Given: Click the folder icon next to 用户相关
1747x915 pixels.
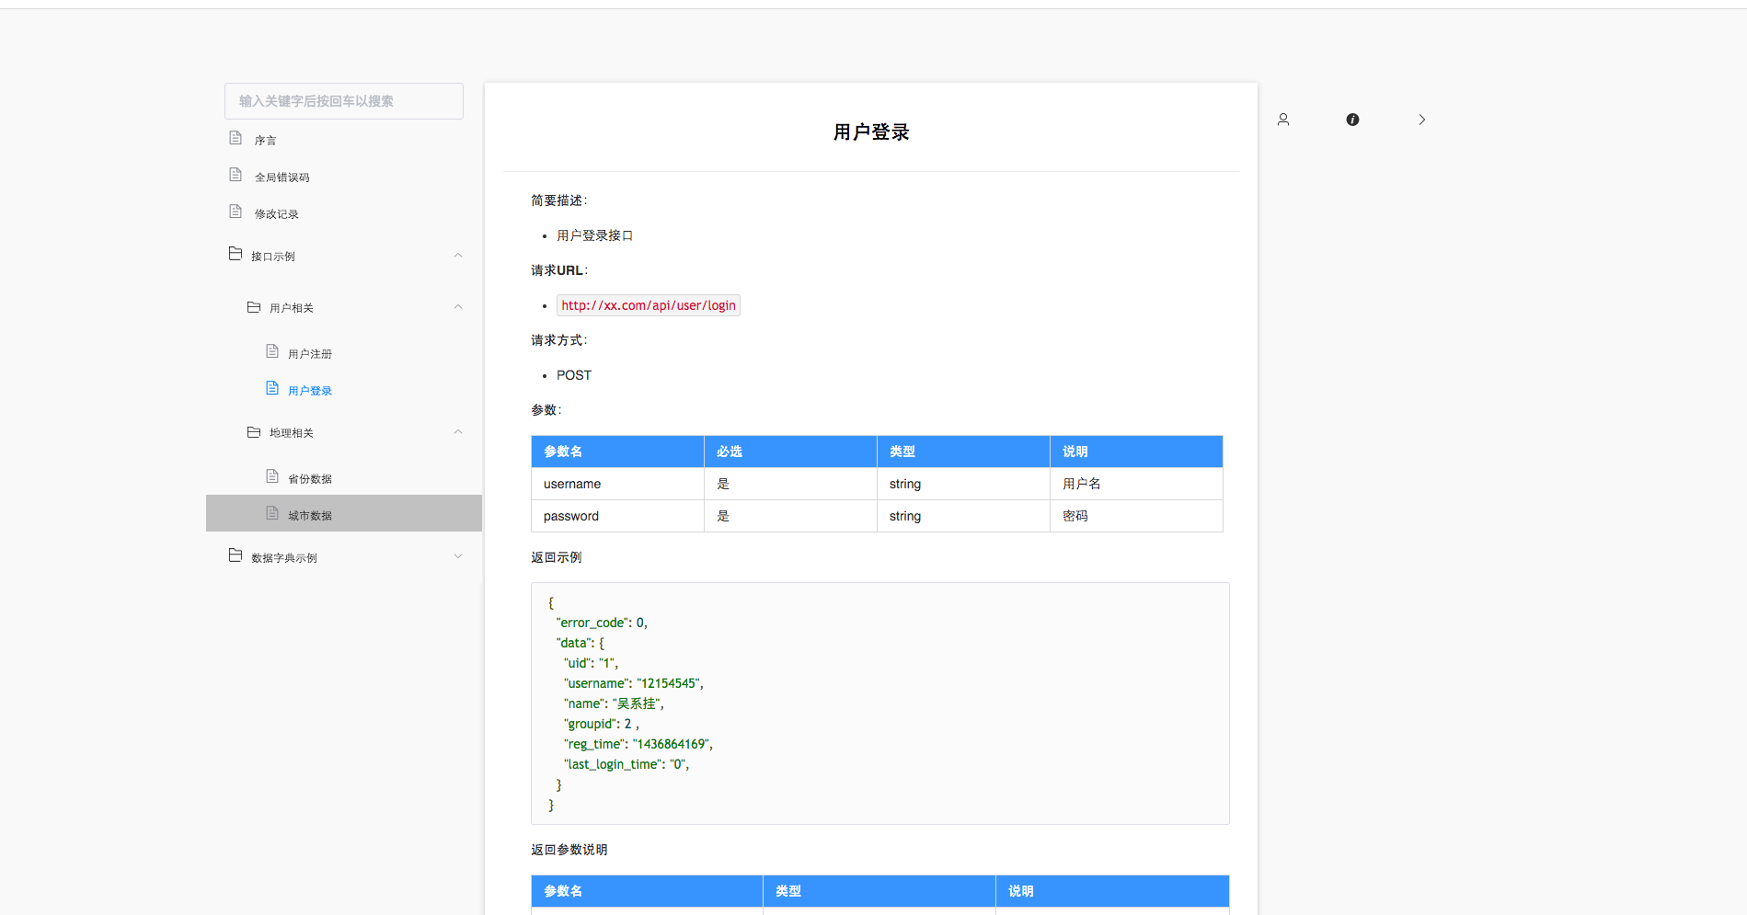Looking at the screenshot, I should (x=254, y=306).
